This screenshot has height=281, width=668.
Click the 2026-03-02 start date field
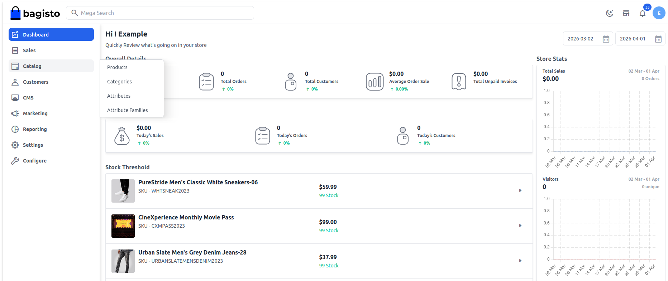point(581,39)
